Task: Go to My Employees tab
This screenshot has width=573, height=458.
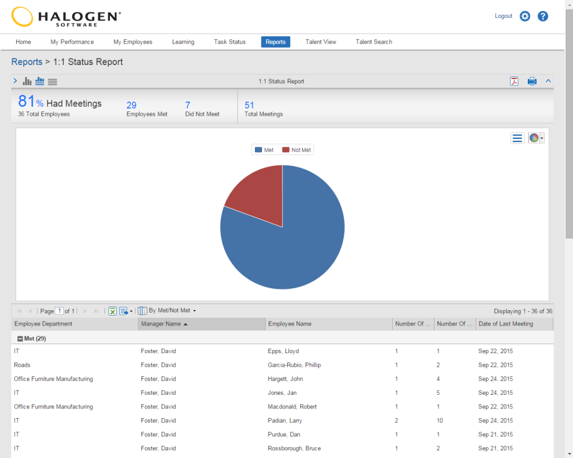Action: click(x=133, y=42)
